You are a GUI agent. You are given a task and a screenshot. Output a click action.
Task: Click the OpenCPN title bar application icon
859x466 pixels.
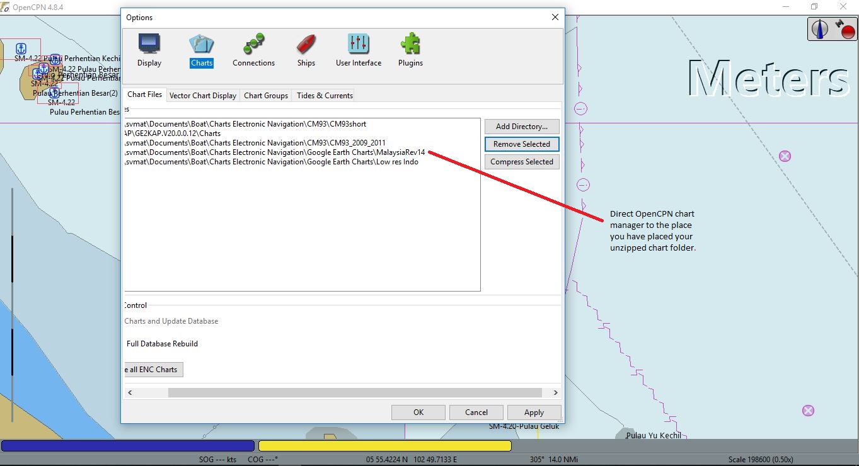point(6,6)
